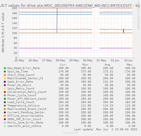Click the Cur: column header
The height and width of the screenshot is (136, 141).
[64, 65]
